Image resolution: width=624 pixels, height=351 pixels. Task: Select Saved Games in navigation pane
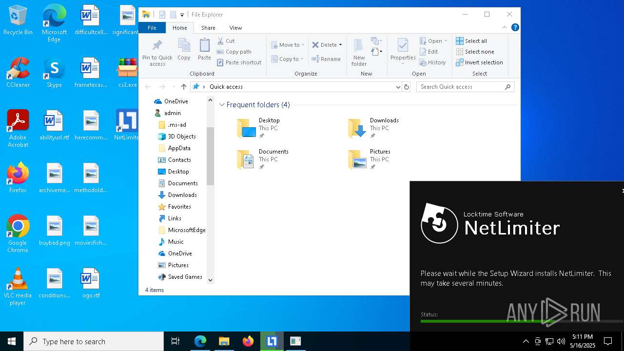(180, 277)
